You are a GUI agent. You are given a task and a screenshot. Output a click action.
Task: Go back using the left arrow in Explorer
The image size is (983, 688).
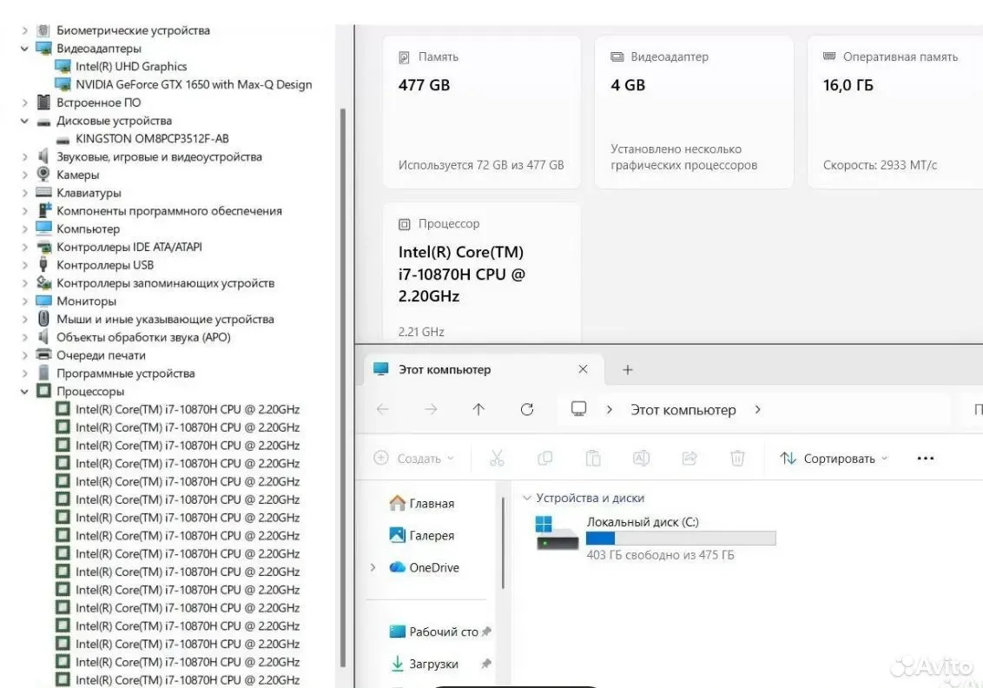pos(382,409)
